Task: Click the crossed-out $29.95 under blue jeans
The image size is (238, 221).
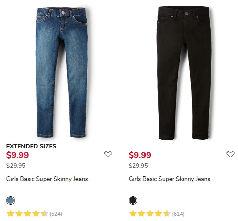Action: click(x=16, y=165)
